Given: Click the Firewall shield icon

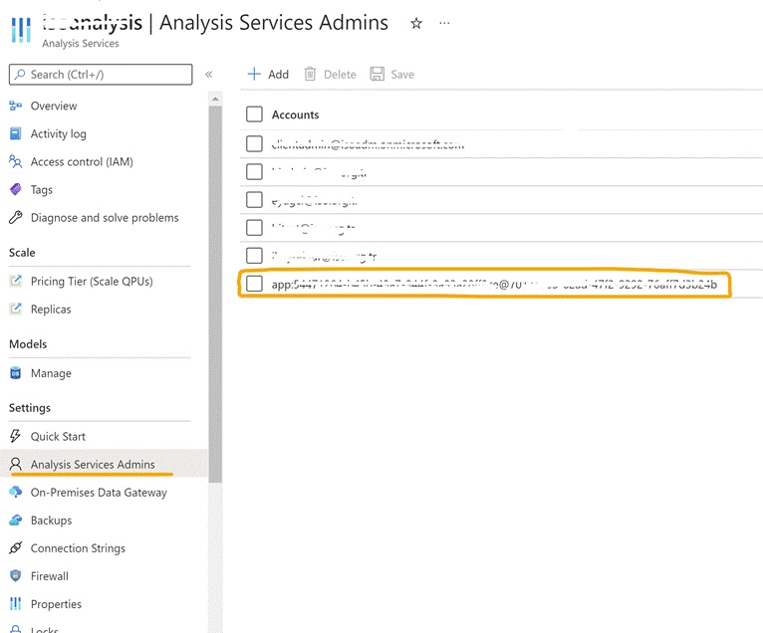Looking at the screenshot, I should [15, 576].
